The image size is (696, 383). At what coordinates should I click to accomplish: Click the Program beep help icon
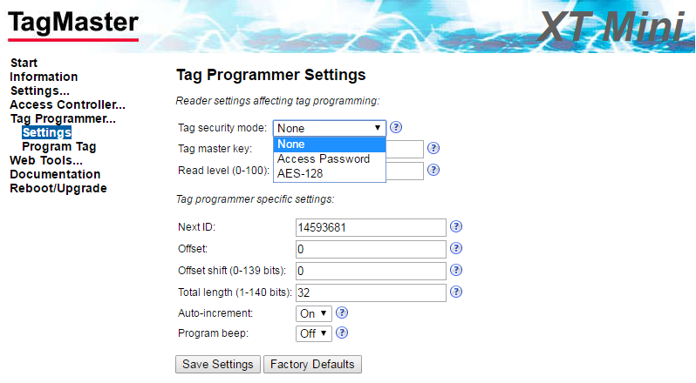(342, 333)
